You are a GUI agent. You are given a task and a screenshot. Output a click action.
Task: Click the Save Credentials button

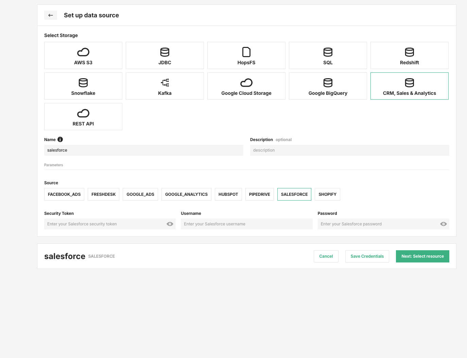(x=367, y=256)
